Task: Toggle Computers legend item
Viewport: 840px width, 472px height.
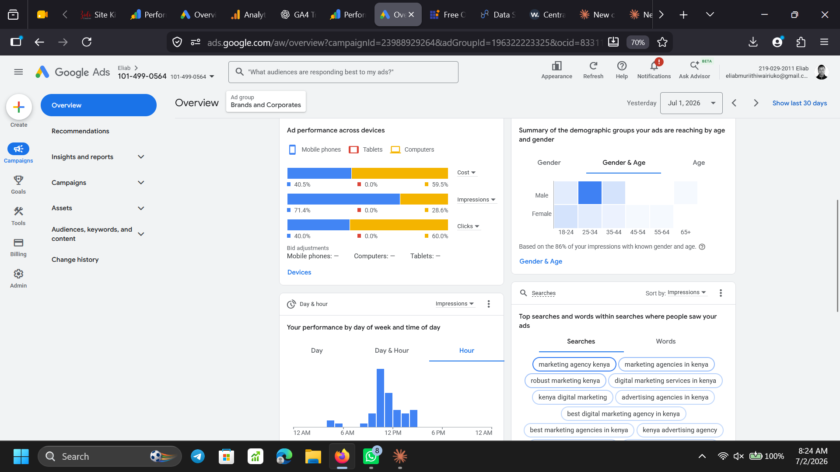Action: [412, 149]
